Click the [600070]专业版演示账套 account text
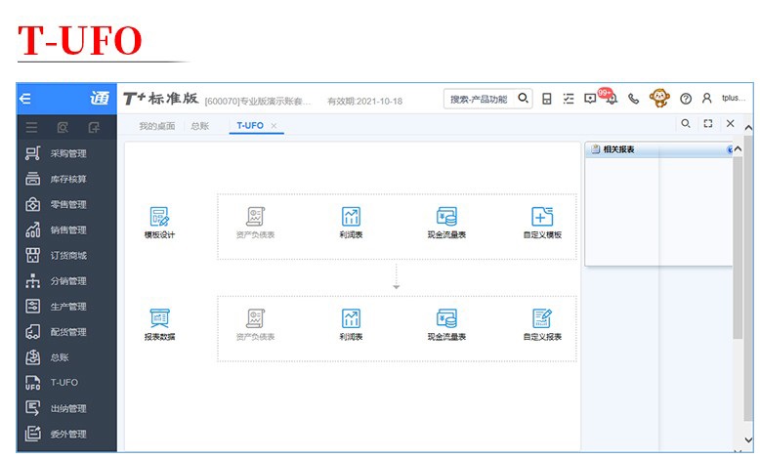 pos(258,102)
